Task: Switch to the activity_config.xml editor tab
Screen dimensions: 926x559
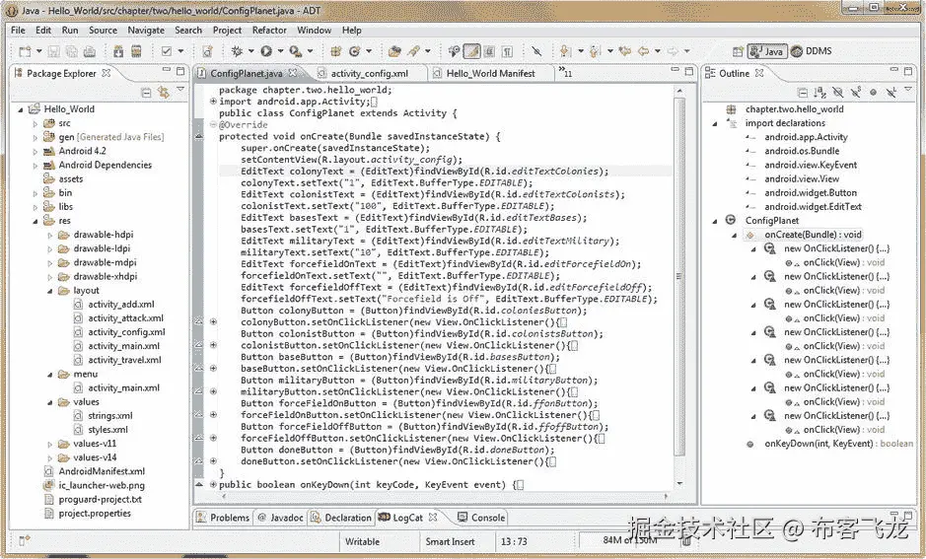Action: tap(369, 73)
